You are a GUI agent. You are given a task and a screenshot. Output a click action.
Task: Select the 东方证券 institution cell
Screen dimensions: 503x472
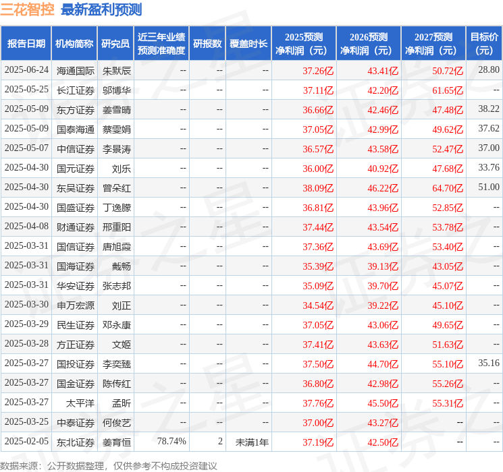pyautogui.click(x=76, y=110)
